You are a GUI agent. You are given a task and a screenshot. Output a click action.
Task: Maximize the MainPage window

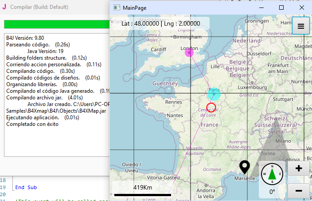pos(281,8)
